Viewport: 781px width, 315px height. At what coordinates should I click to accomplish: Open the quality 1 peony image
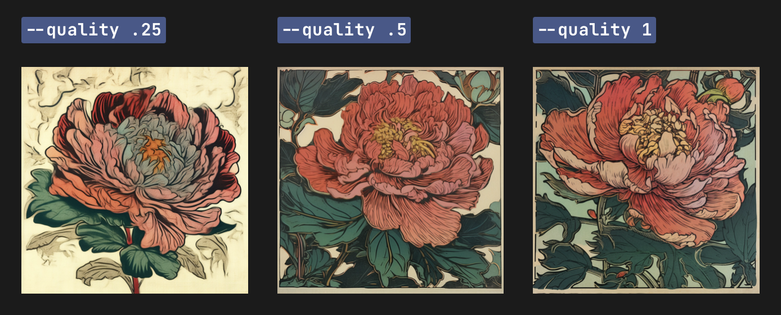646,180
